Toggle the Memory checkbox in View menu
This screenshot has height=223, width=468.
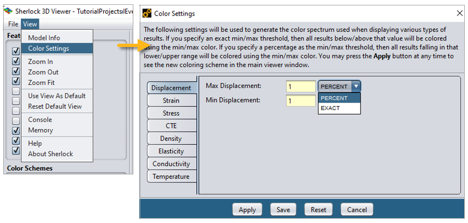tap(16, 130)
